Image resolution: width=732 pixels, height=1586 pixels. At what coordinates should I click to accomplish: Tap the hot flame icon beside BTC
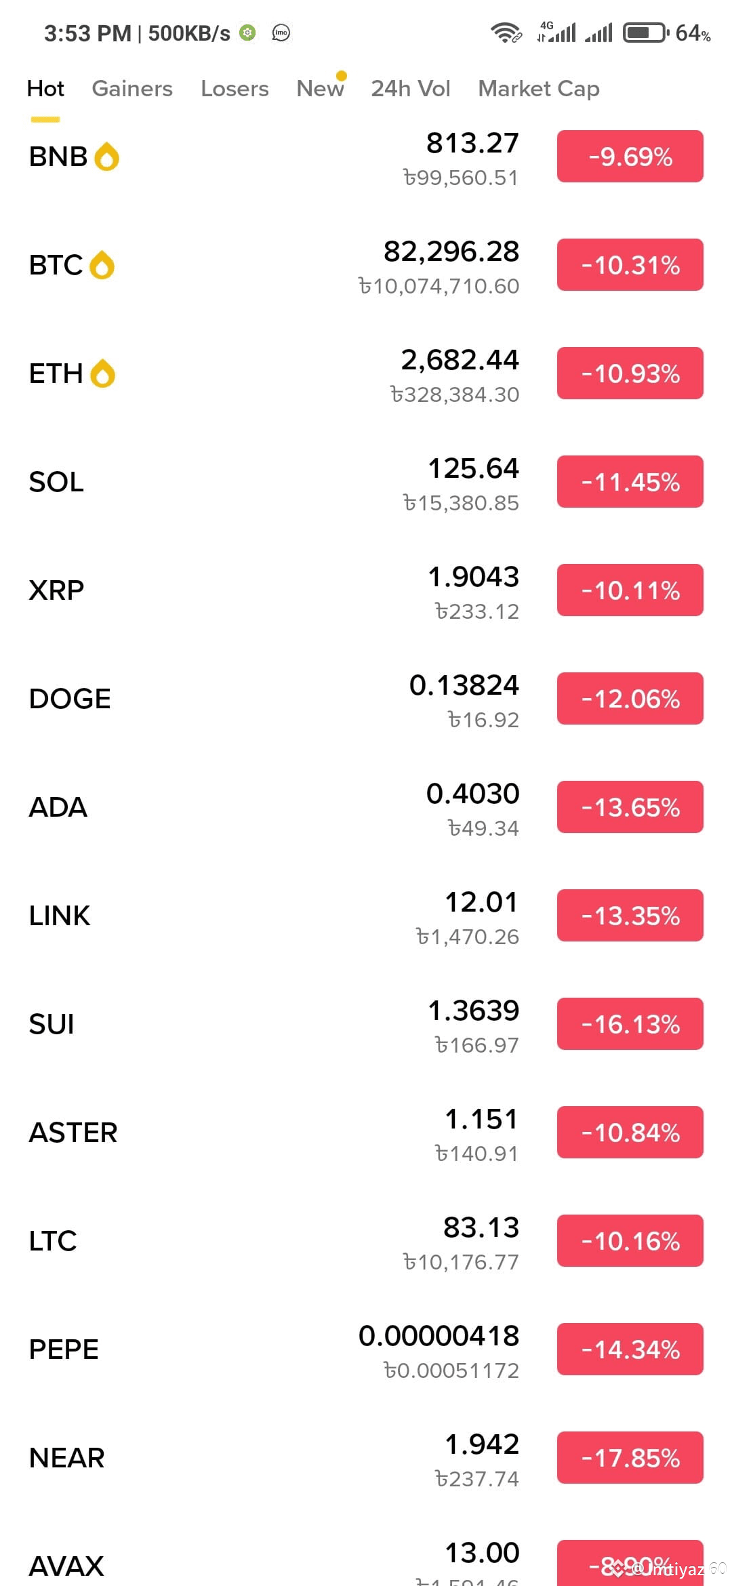102,265
